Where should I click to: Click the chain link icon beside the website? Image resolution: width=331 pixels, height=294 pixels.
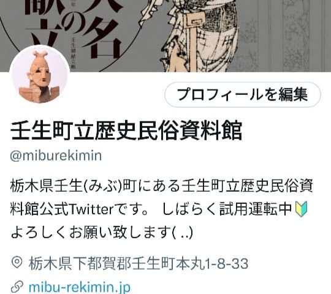point(17,287)
